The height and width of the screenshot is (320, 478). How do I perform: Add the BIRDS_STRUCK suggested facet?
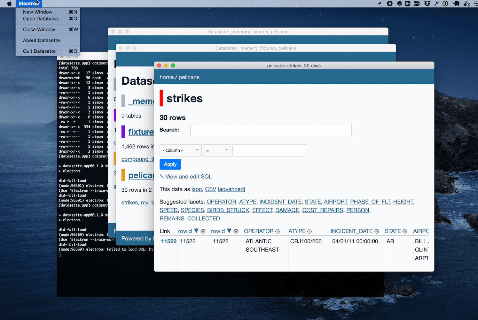228,210
